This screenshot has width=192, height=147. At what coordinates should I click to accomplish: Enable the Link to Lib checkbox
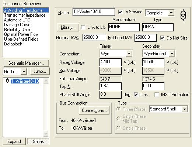click(x=83, y=27)
